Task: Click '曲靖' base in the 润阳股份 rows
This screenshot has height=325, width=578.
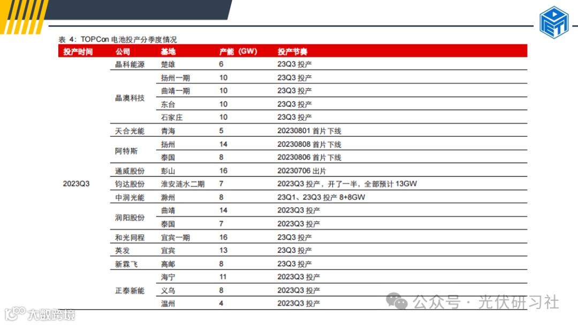Action: click(x=168, y=211)
